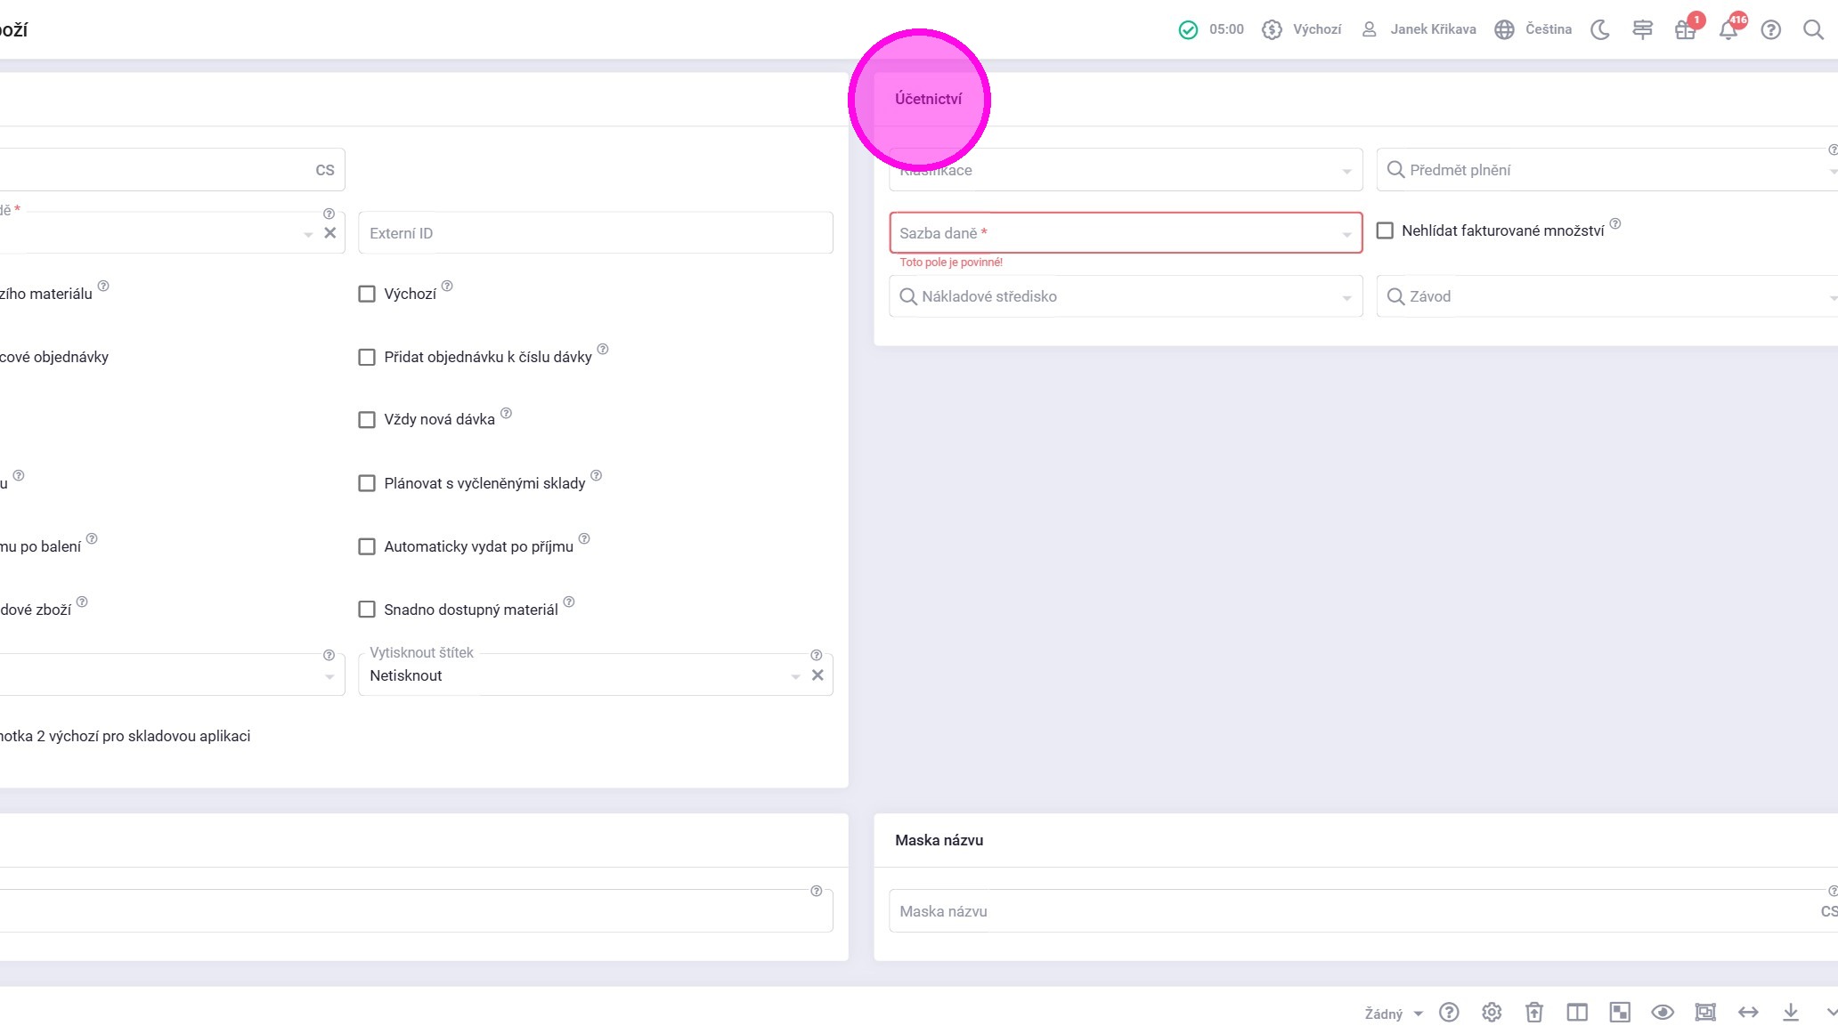Open search magnifier in top bar

[x=1813, y=29]
